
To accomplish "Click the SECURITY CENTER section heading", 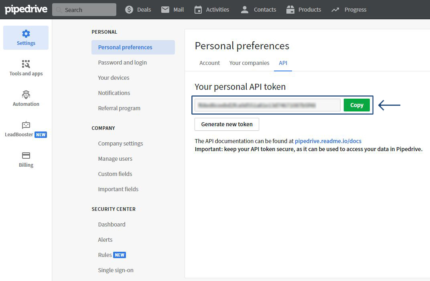I will pos(114,209).
